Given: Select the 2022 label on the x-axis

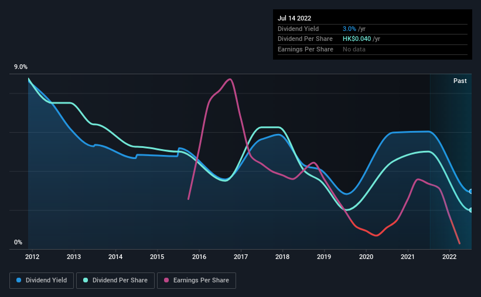Looking at the screenshot, I should [449, 257].
